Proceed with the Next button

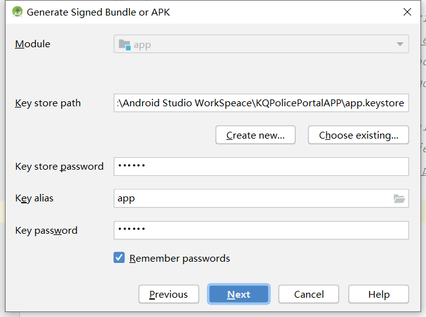pos(239,294)
